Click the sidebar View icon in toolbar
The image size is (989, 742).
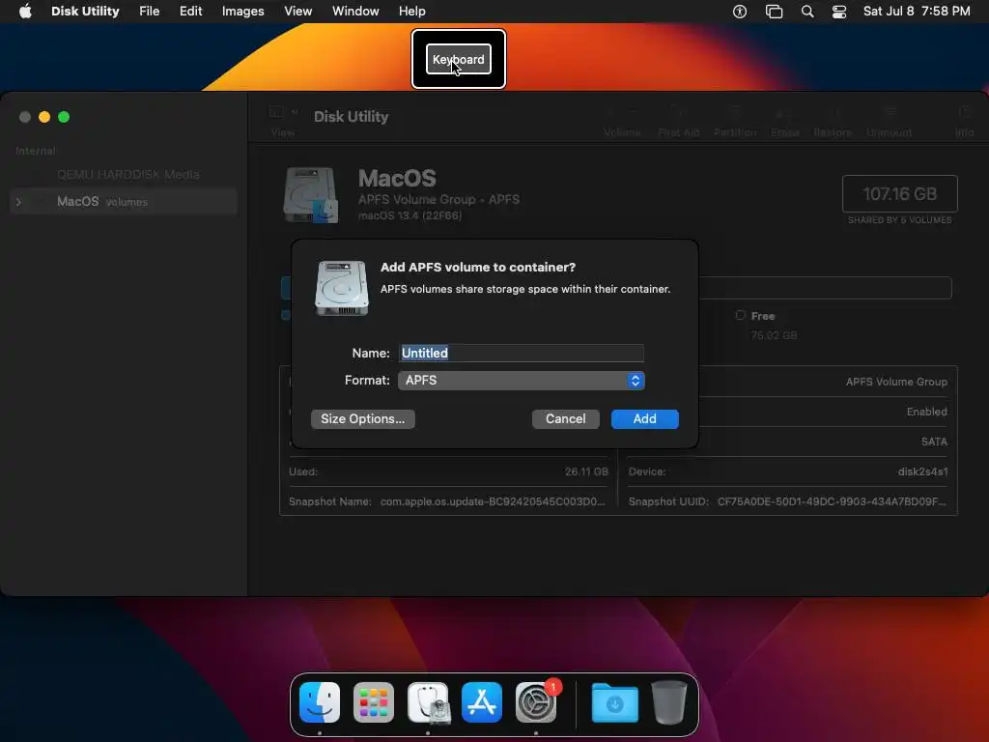[276, 112]
